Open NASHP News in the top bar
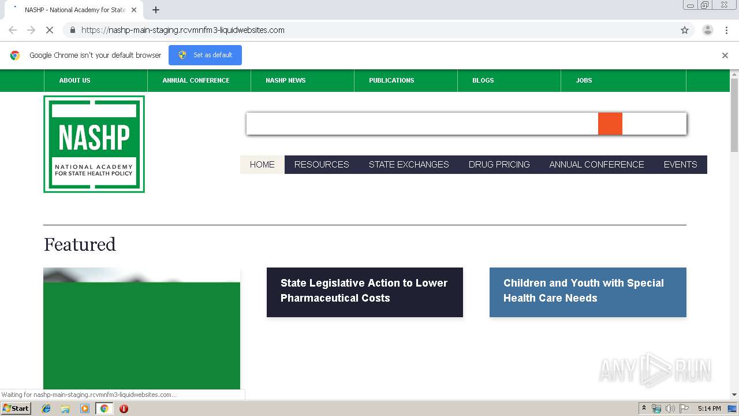Image resolution: width=739 pixels, height=416 pixels. coord(286,80)
